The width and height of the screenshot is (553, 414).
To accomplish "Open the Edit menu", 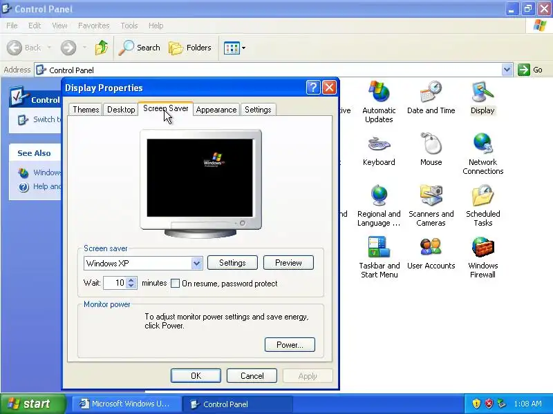I will tap(35, 26).
